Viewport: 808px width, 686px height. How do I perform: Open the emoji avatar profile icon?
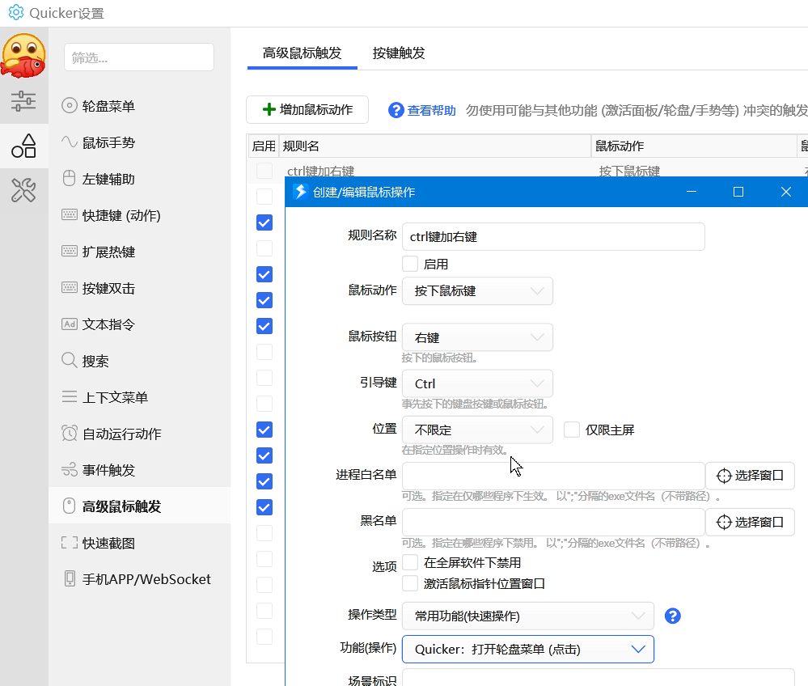coord(23,56)
